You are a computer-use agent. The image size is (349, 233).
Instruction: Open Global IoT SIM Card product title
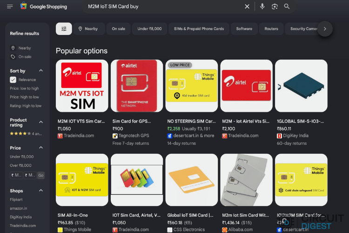(x=190, y=215)
